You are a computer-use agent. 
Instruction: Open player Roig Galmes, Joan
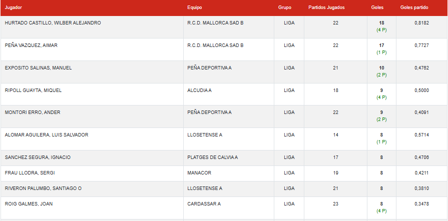coord(29,204)
